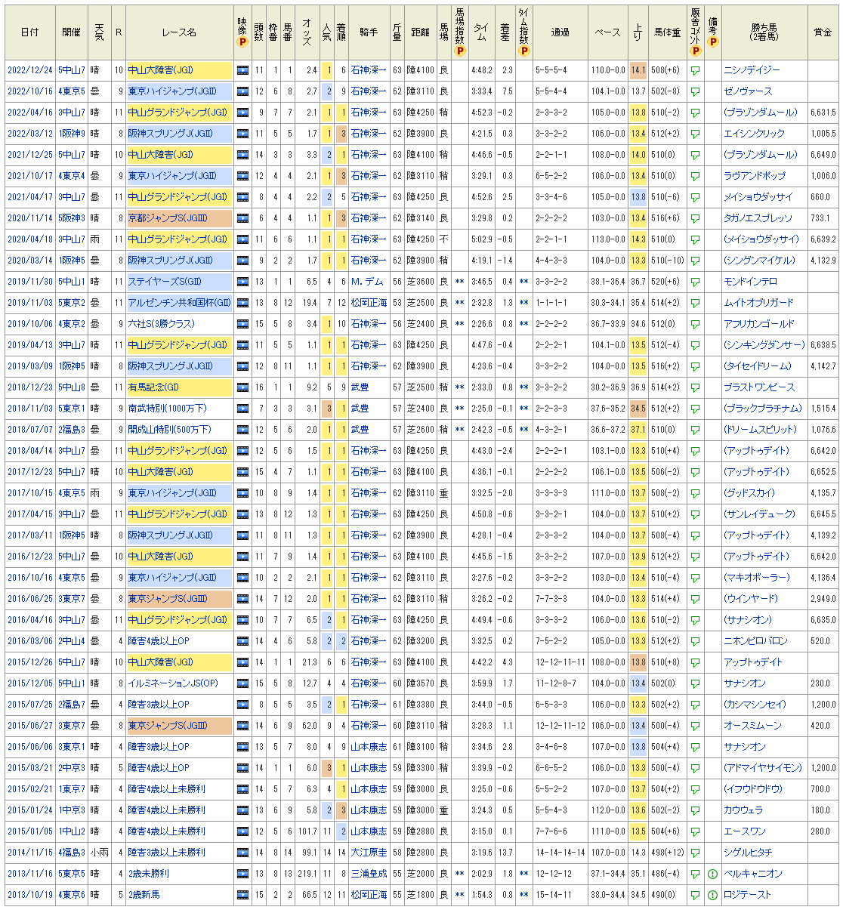Viewport: 843px width, 910px height.
Task: Open the 2019/11/30 date link
Action: (30, 282)
